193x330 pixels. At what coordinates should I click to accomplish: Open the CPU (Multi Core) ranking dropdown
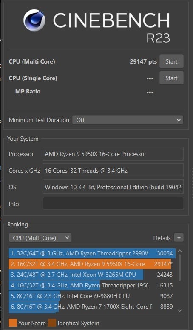click(40, 238)
